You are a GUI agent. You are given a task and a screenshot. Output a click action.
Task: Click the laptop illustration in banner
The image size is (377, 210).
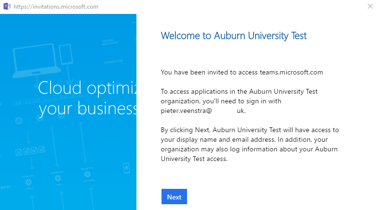click(36, 61)
